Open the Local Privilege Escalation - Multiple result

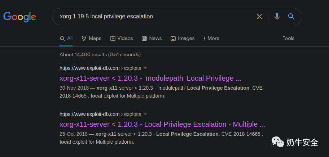click(162, 124)
